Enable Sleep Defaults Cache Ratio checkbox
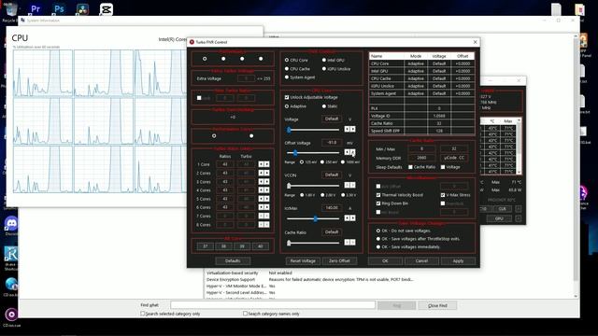 click(x=410, y=167)
